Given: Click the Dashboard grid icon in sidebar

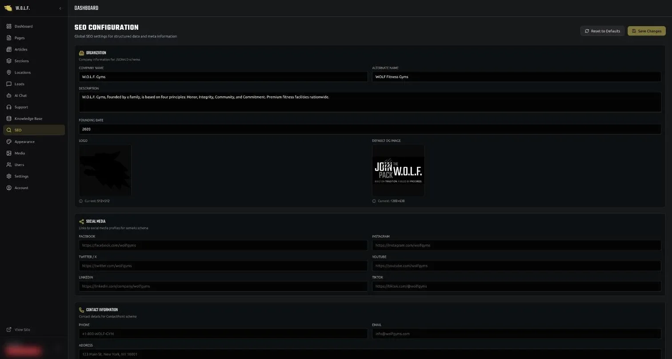Looking at the screenshot, I should [9, 26].
